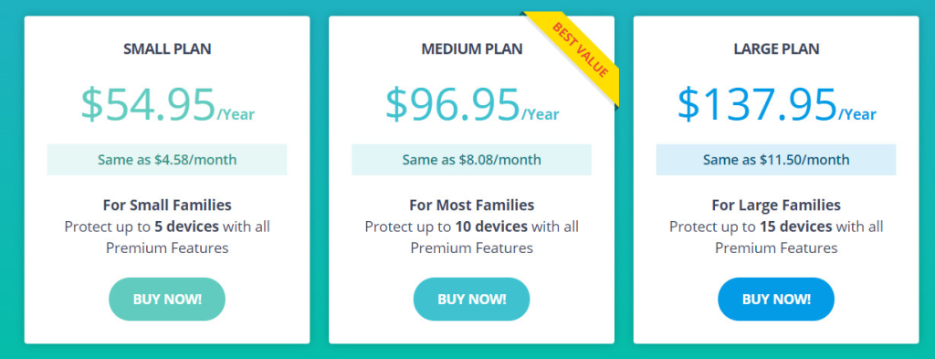Select the Large Plan heading
Screen dimensions: 935x359
point(776,49)
